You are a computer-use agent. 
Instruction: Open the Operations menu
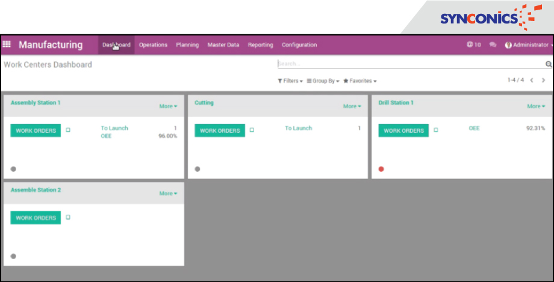153,45
